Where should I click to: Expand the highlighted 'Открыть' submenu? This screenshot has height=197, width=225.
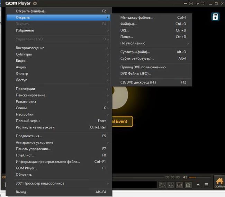tap(58, 18)
